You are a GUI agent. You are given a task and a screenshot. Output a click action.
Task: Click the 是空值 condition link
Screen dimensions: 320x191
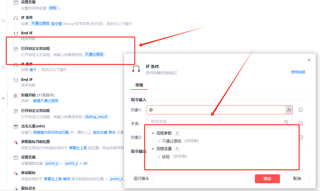click(56, 24)
